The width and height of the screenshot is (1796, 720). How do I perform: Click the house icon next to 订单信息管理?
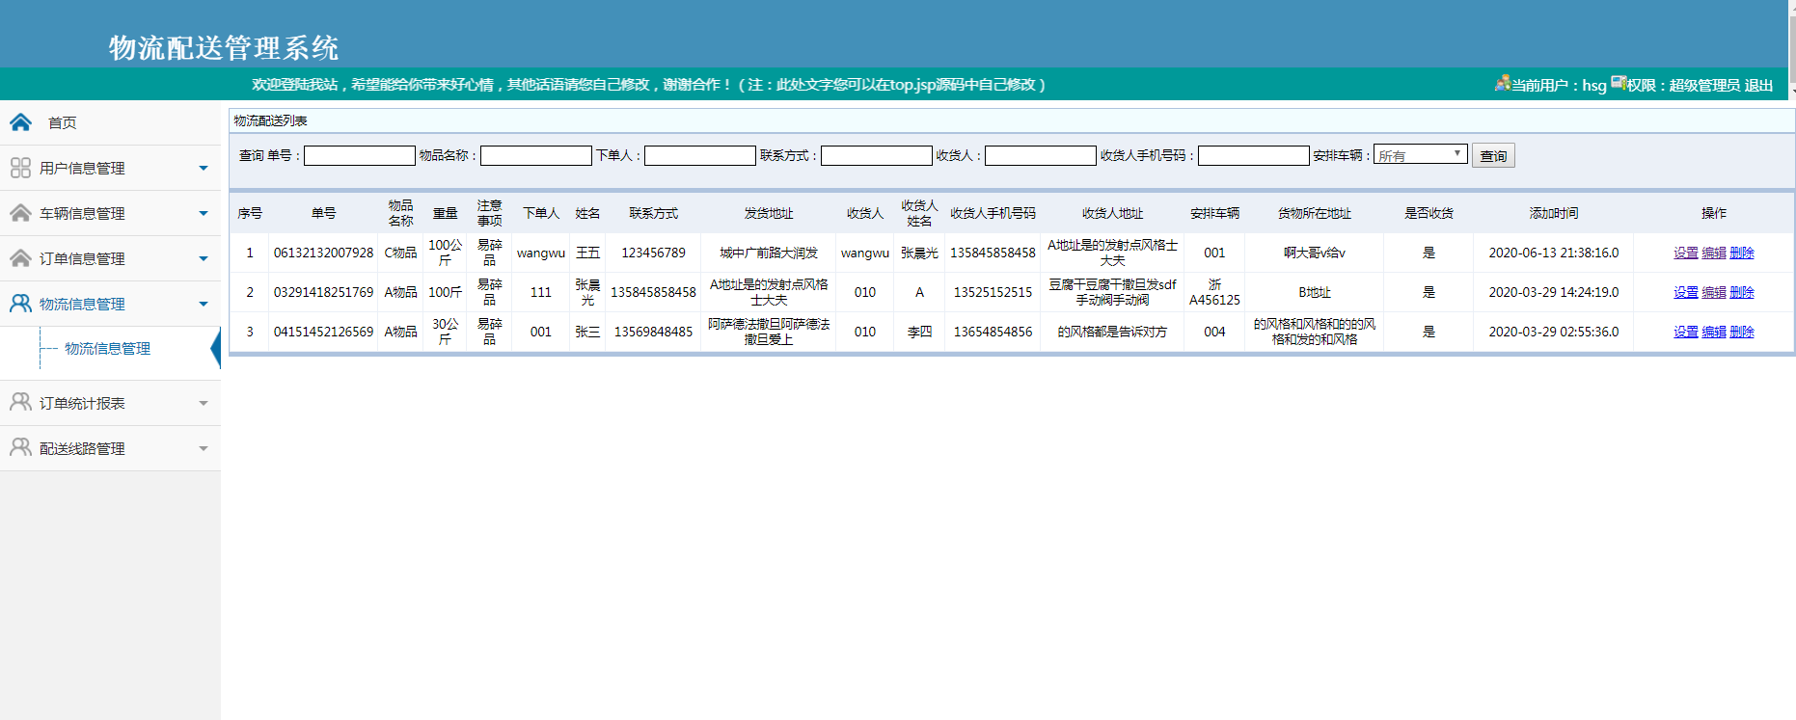click(20, 258)
